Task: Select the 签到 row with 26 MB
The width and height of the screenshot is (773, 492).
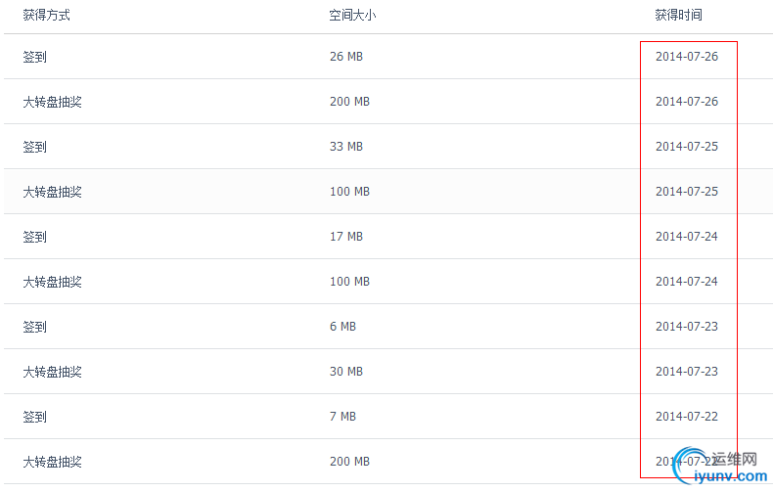Action: (x=388, y=57)
